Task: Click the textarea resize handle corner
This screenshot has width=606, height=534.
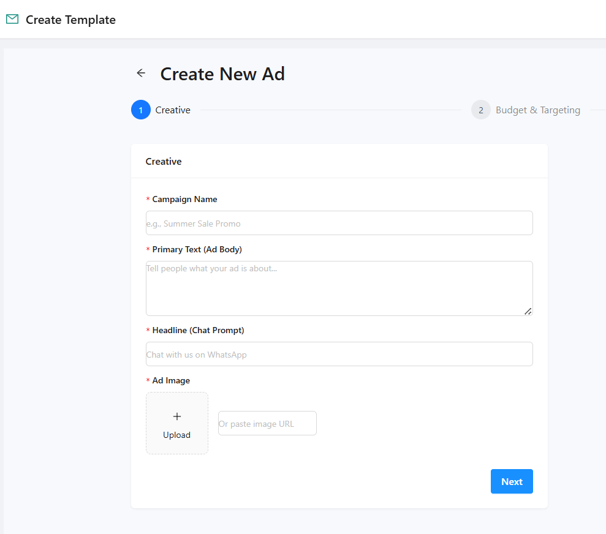Action: [528, 311]
